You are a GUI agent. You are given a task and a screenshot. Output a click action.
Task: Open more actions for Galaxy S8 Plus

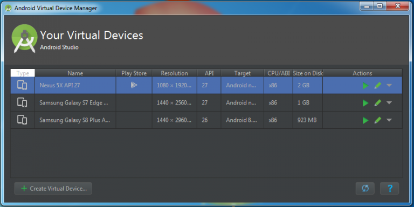coord(389,120)
